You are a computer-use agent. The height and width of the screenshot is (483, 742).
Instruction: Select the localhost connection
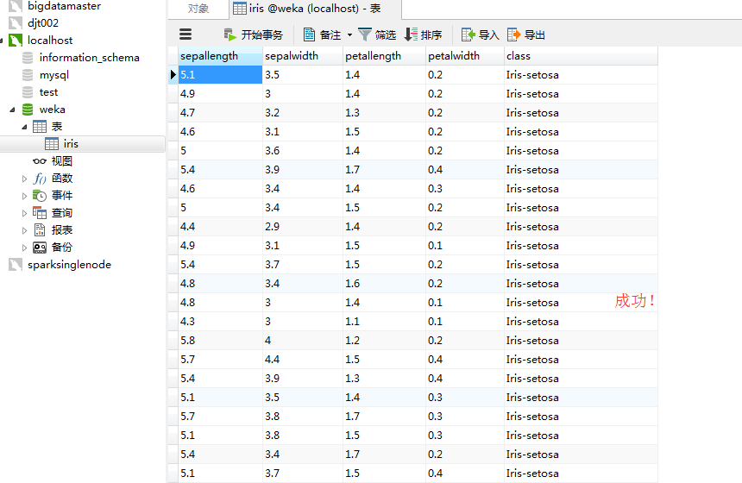click(x=50, y=41)
